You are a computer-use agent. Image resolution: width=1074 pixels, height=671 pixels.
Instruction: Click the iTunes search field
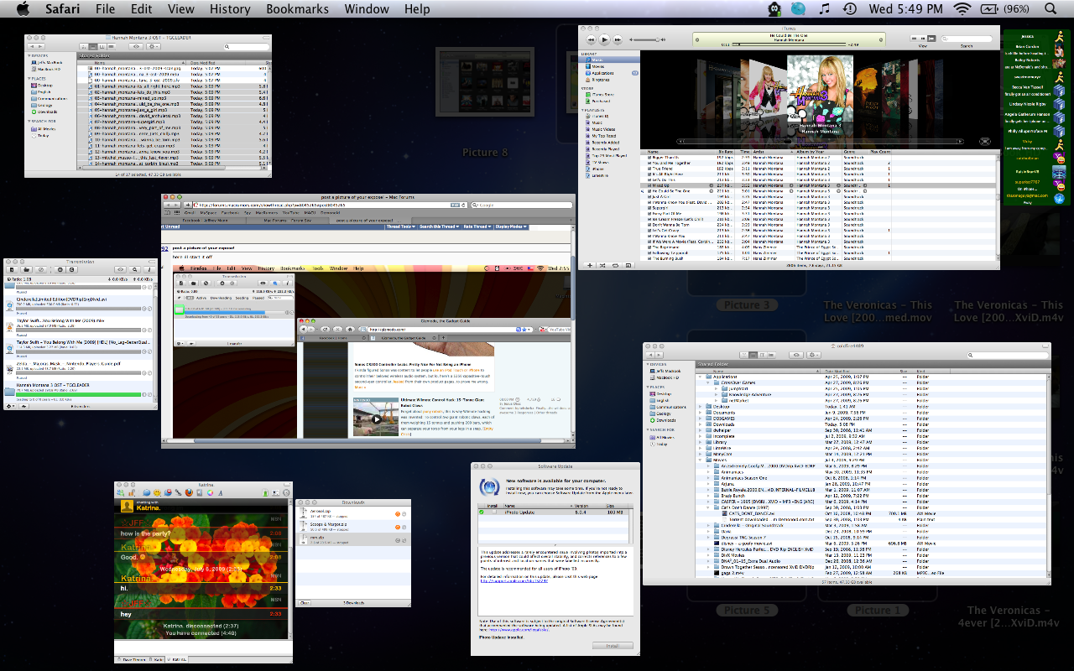(x=967, y=39)
